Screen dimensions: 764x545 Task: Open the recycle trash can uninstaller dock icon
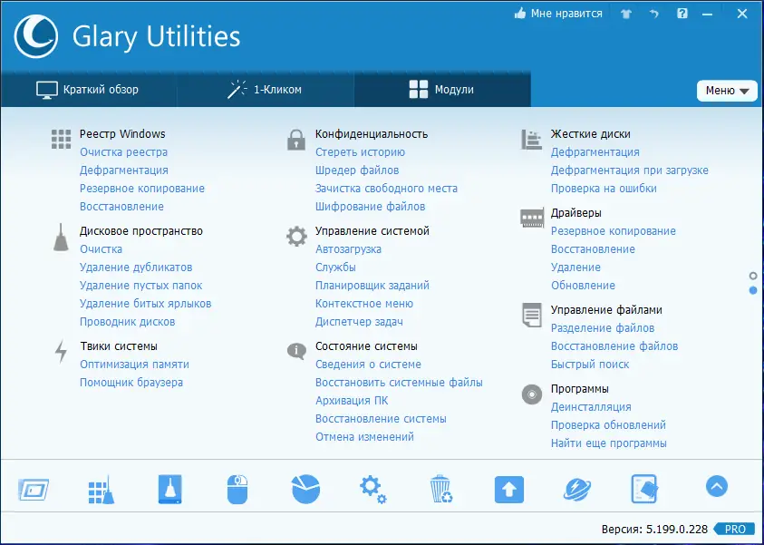point(441,489)
